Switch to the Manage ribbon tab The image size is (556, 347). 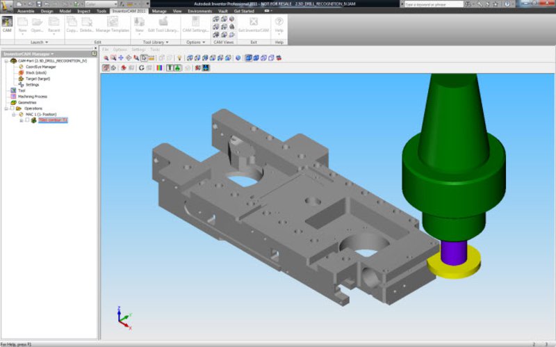pyautogui.click(x=158, y=11)
